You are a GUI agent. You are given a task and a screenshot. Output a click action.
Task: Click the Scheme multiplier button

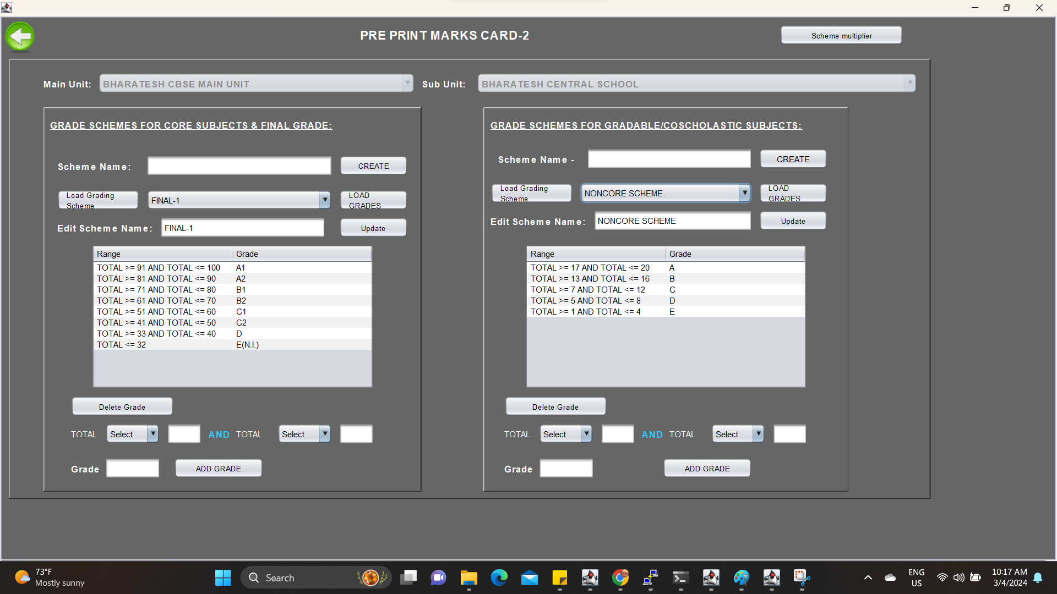pos(841,36)
